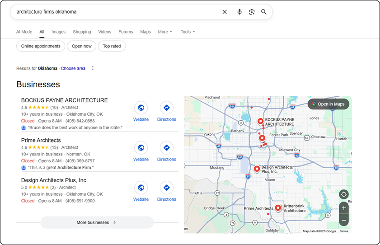380x245 pixels.
Task: Open search by image camera icon
Action: click(x=252, y=12)
